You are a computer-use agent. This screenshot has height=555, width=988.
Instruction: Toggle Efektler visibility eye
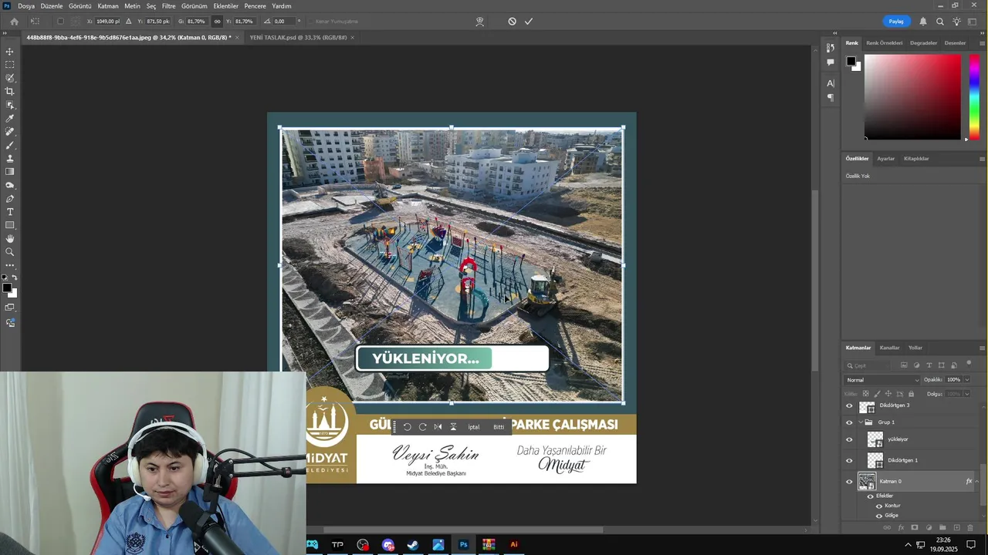tap(870, 496)
